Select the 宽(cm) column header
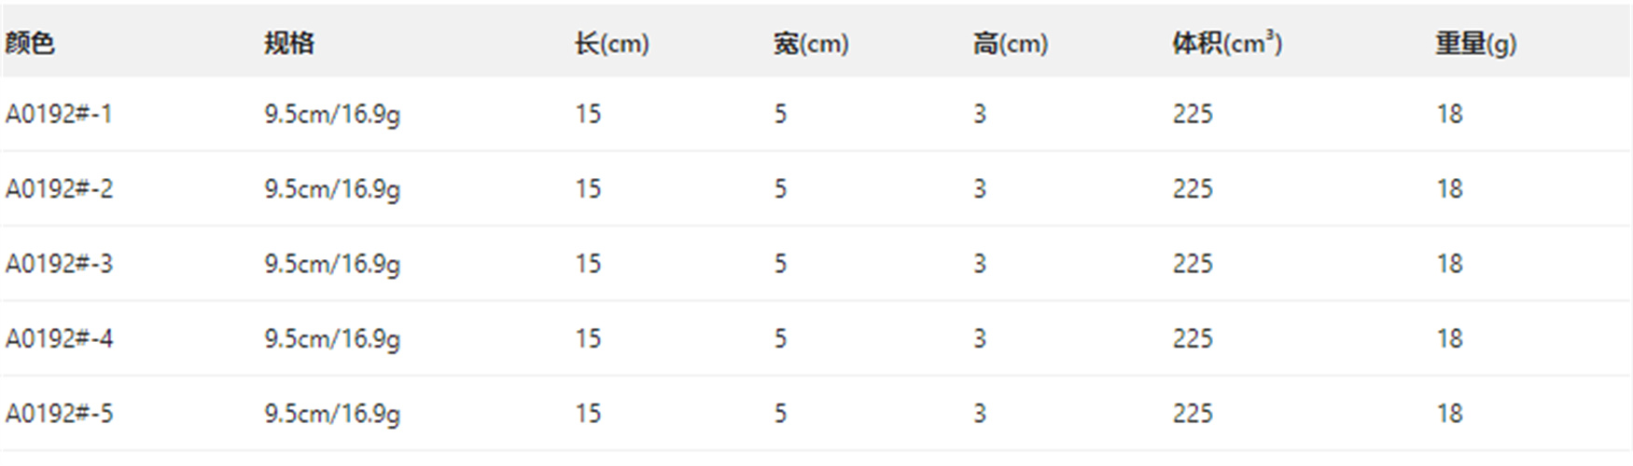This screenshot has height=466, width=1633. [x=811, y=43]
